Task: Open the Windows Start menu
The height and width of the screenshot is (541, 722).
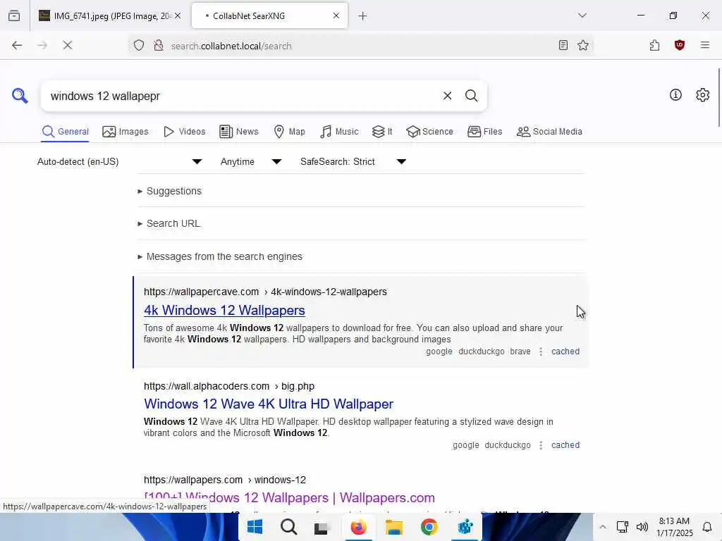Action: click(255, 527)
